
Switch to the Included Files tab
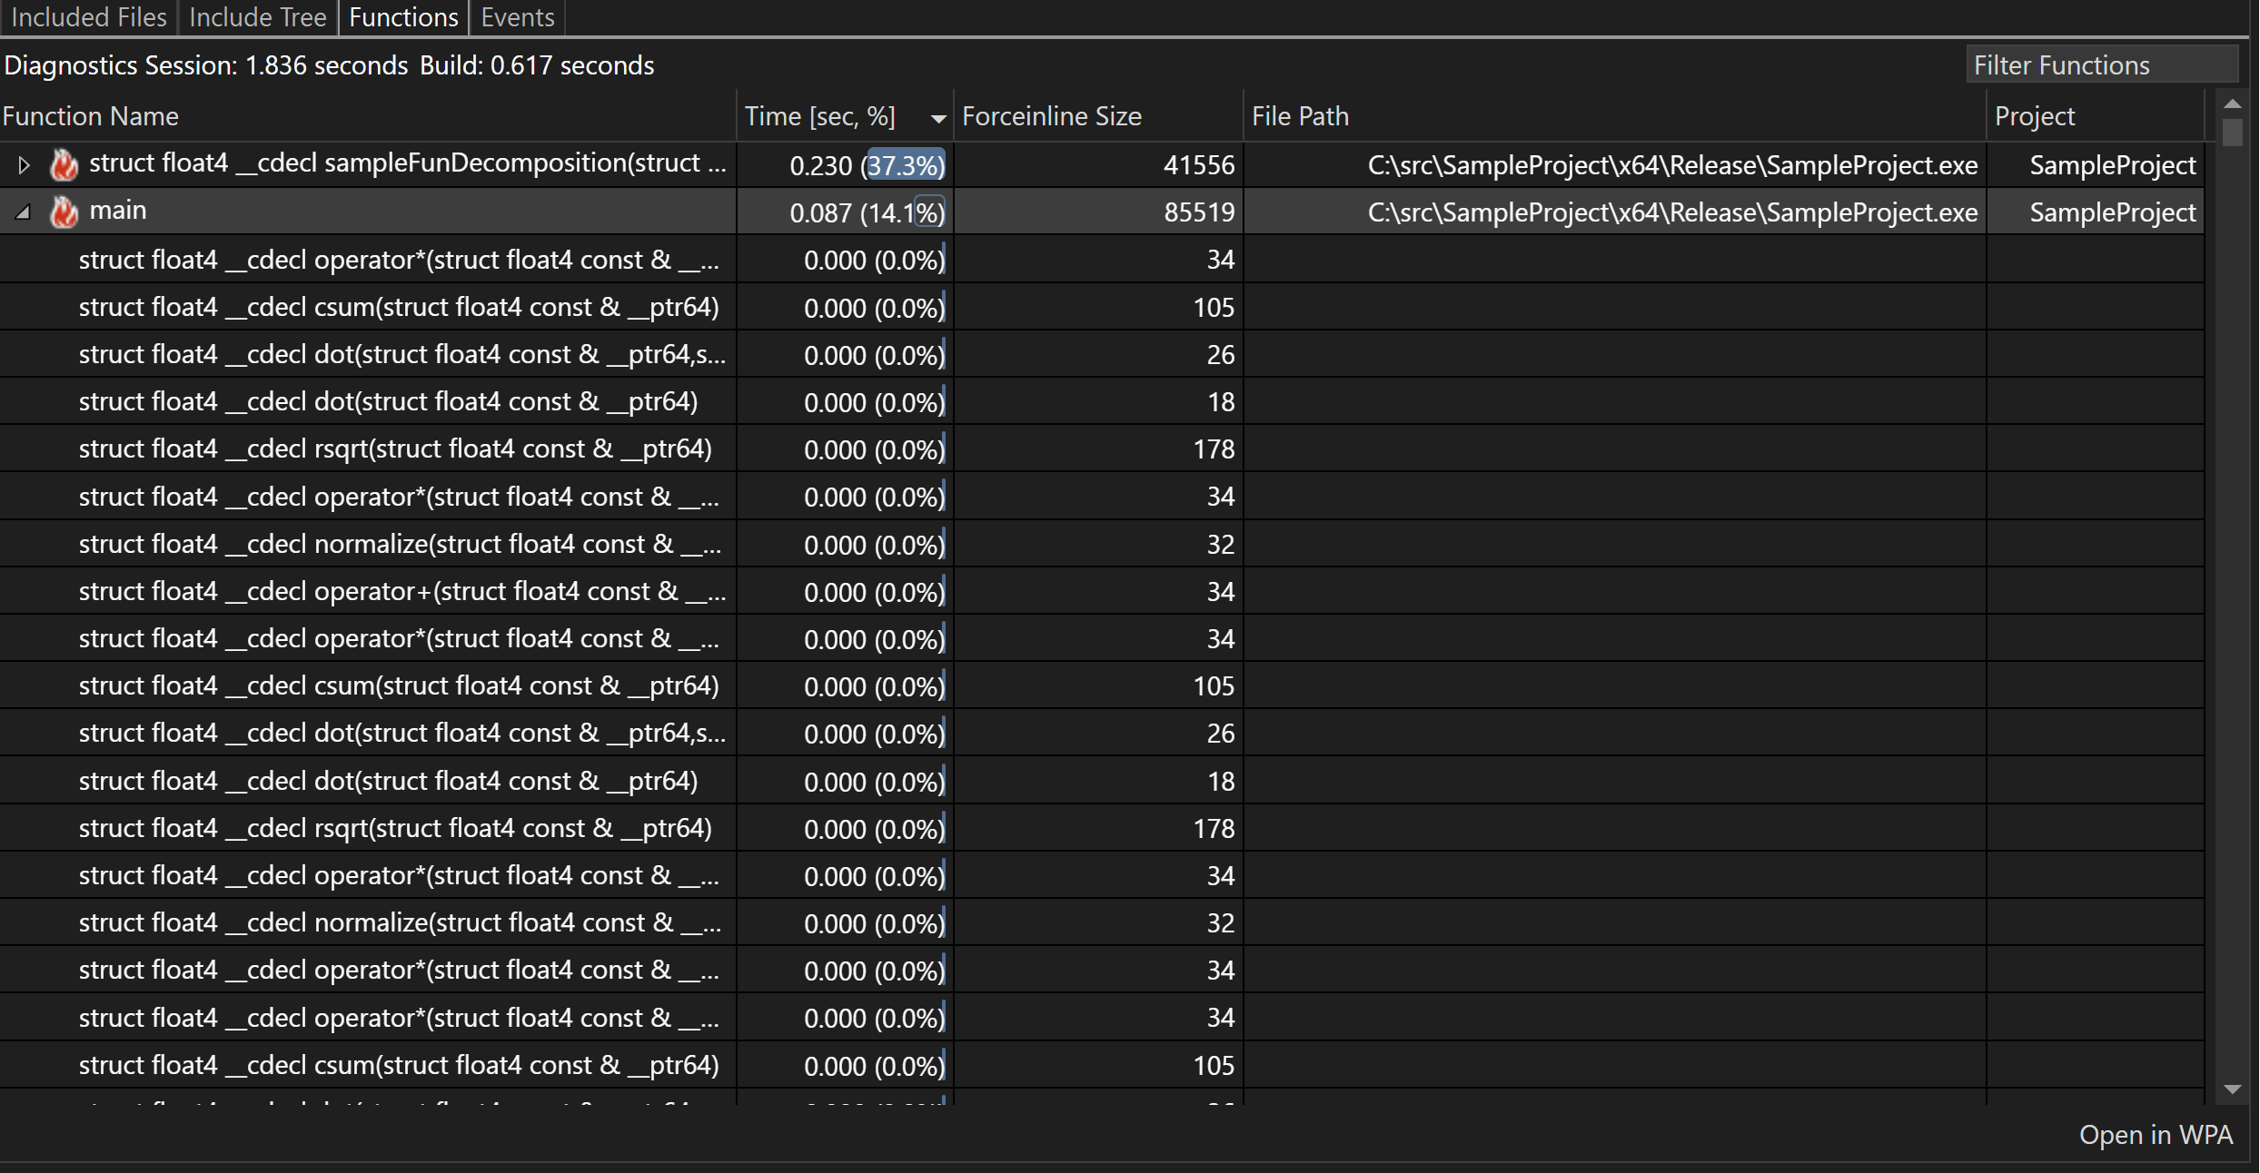[x=85, y=18]
